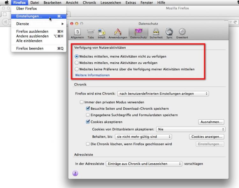Expand the address bar suggestions dropdown

click(144, 164)
